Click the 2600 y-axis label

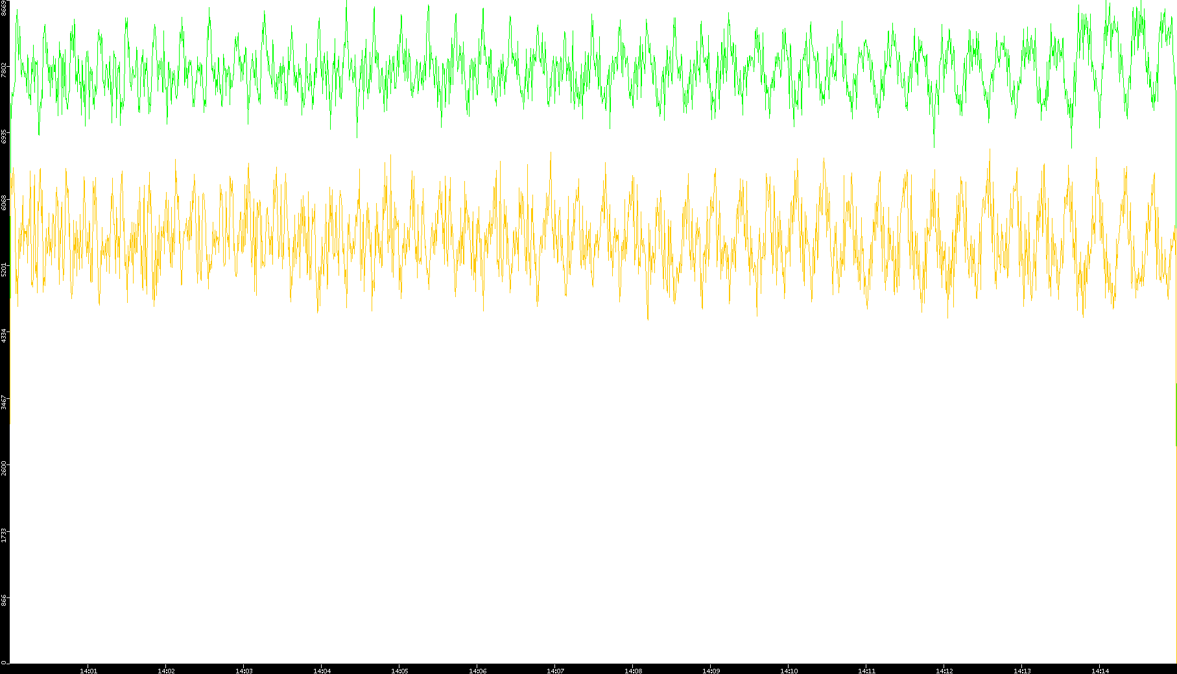5,468
